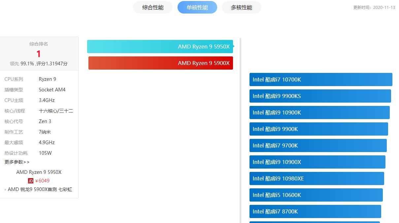Image resolution: width=399 pixels, height=223 pixels.
Task: Select the Intel 酷睿i9 10900K bar
Action: [319, 112]
